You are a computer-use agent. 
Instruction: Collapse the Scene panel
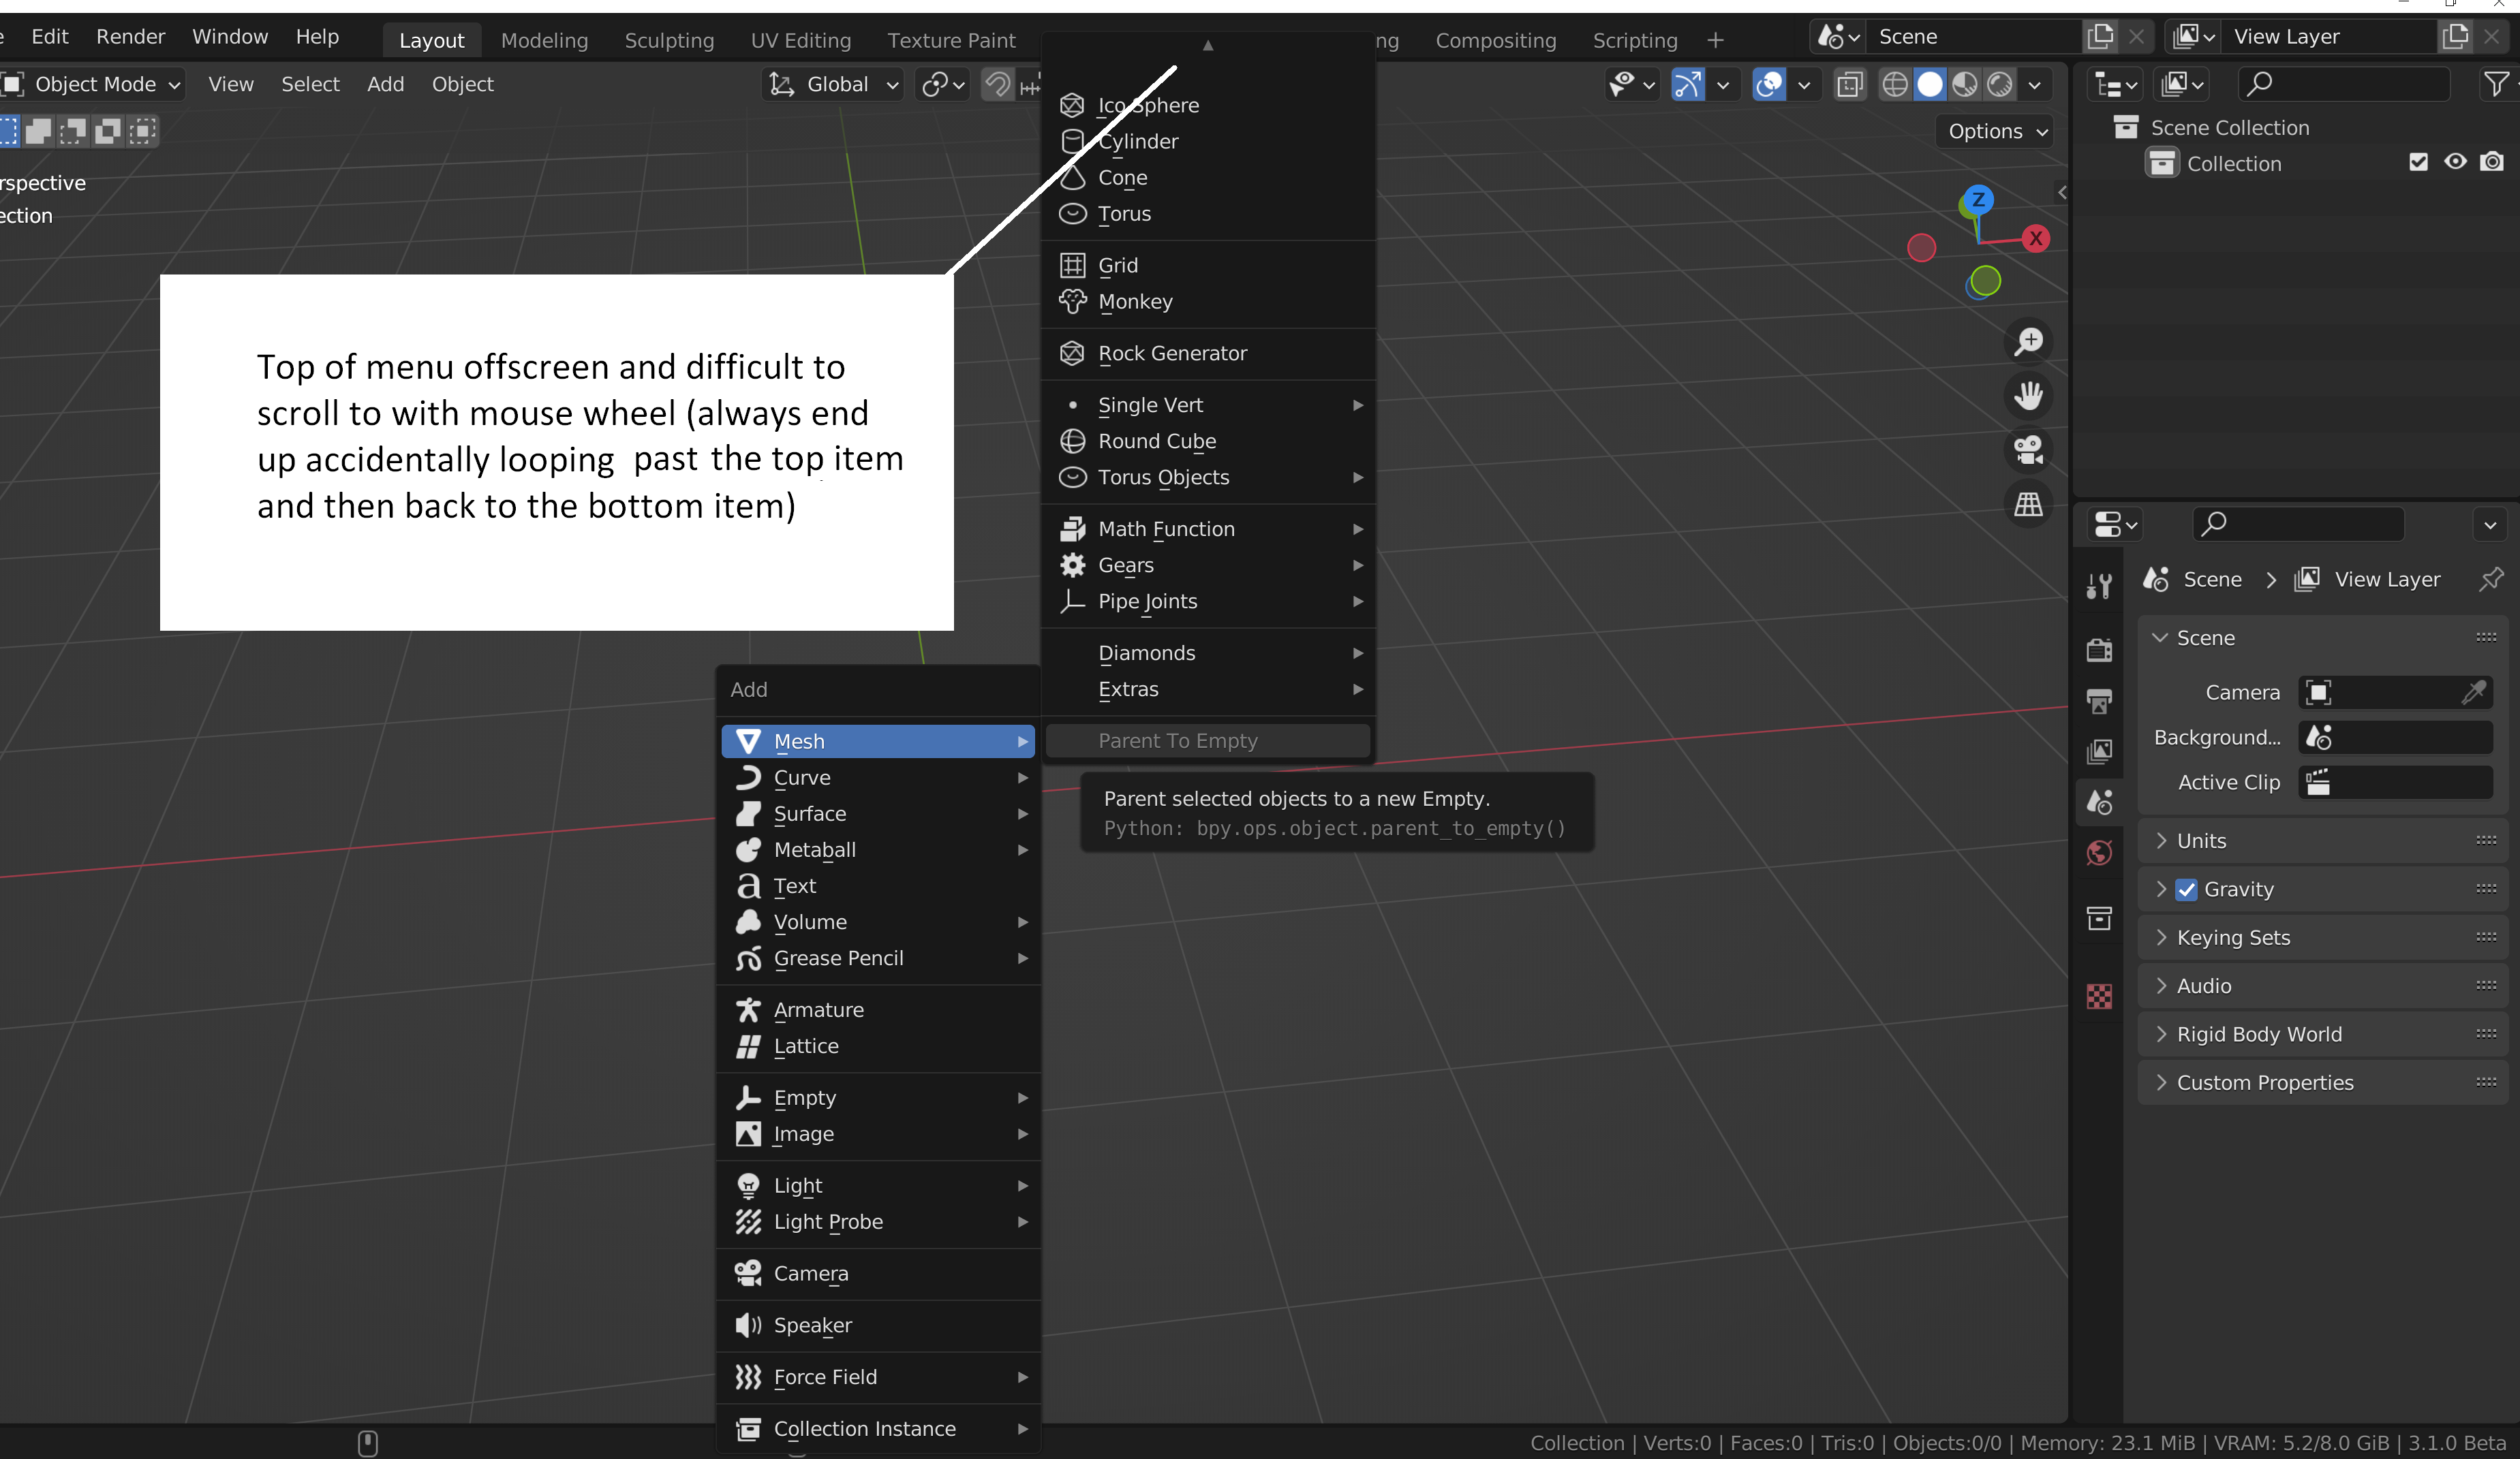(x=2323, y=638)
